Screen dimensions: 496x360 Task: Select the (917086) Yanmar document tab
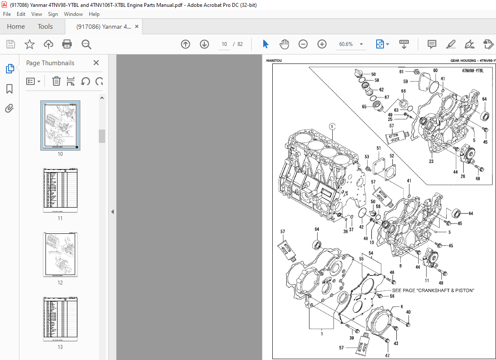[103, 27]
